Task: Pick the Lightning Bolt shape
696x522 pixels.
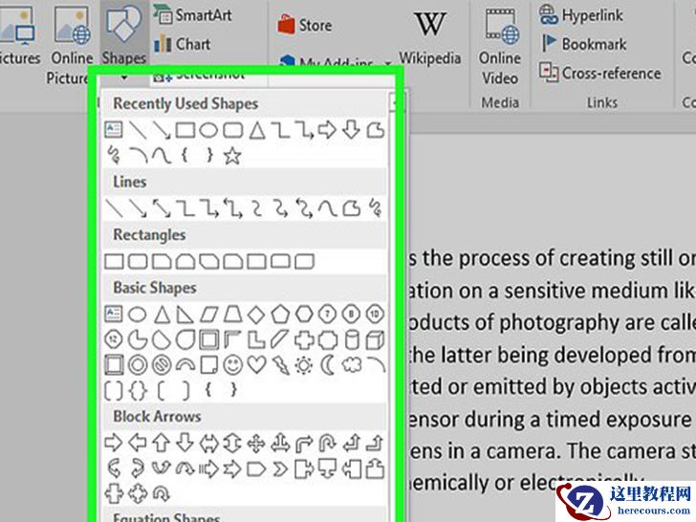Action: pos(280,365)
